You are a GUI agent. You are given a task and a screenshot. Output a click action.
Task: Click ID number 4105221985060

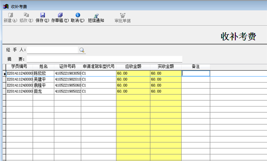[x=68, y=85]
